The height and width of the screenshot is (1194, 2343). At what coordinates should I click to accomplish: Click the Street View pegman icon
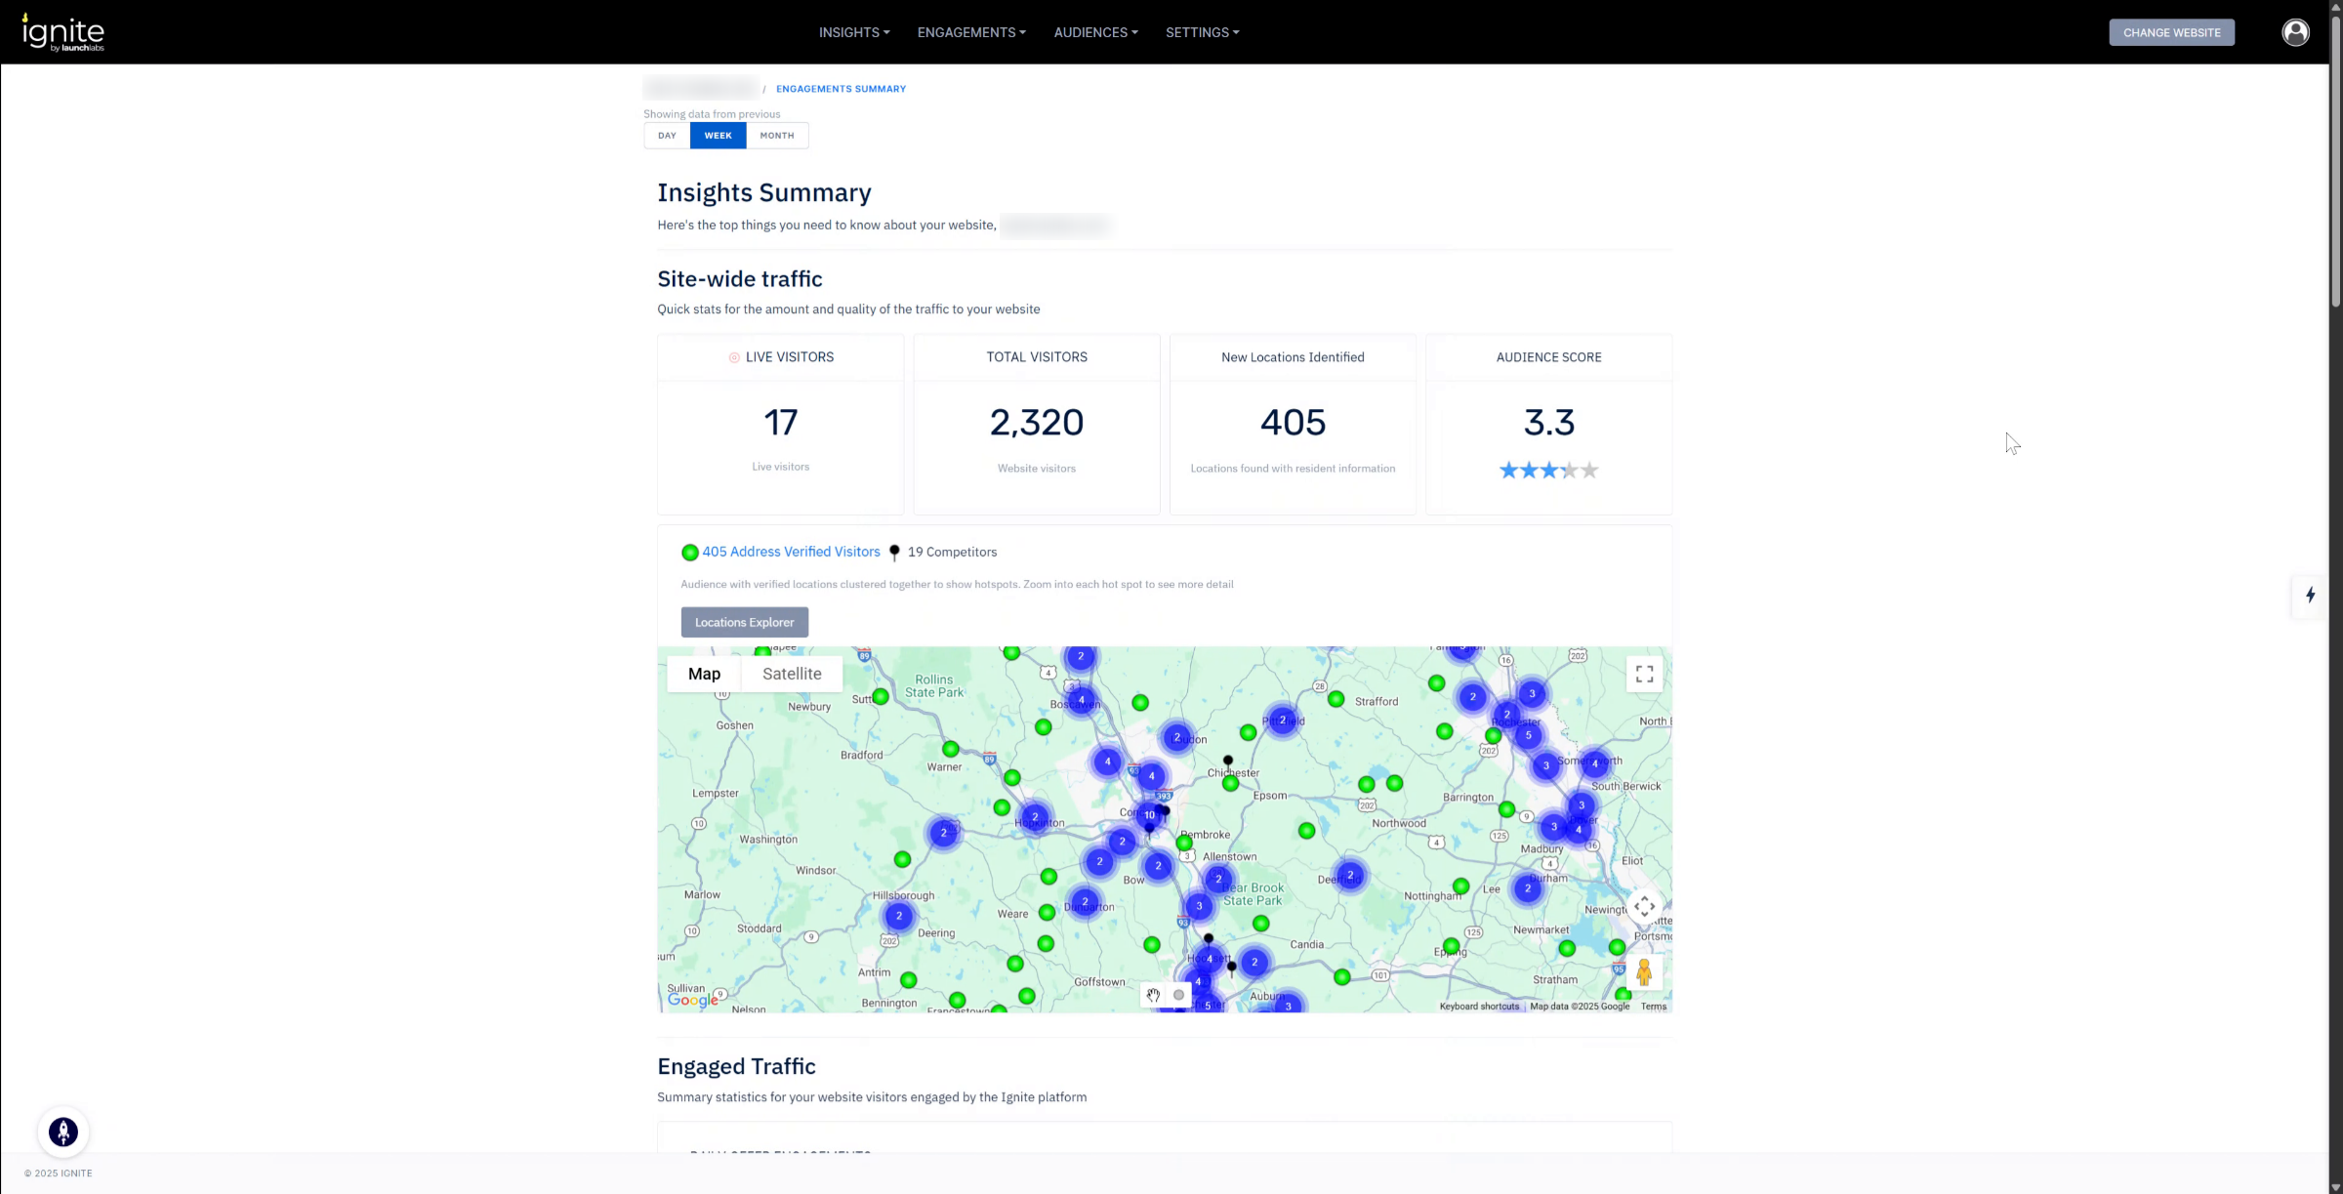point(1644,972)
